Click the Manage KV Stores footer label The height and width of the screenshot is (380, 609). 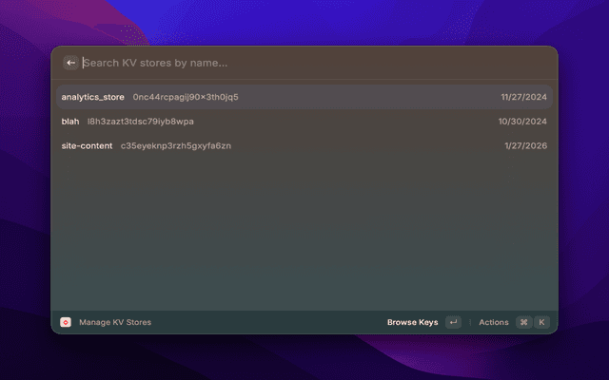tap(114, 322)
